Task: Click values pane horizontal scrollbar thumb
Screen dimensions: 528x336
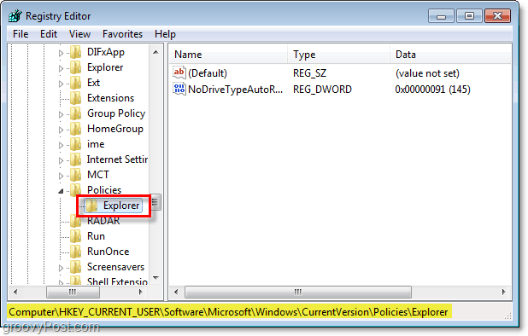Action: point(298,292)
